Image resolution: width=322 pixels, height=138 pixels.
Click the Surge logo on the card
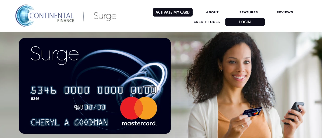(x=55, y=55)
